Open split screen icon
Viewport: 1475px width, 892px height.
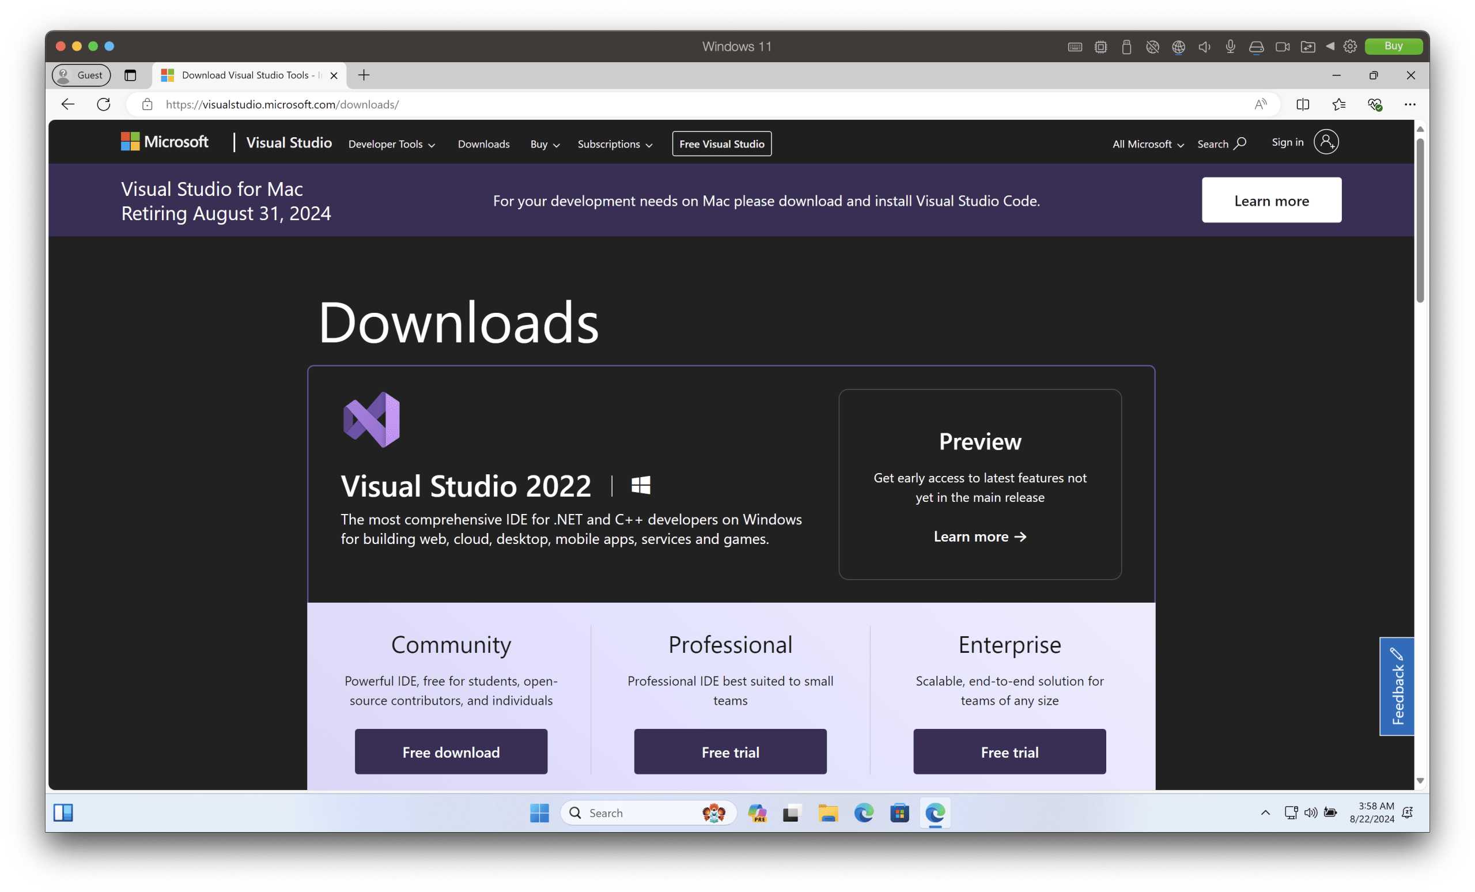coord(1303,104)
